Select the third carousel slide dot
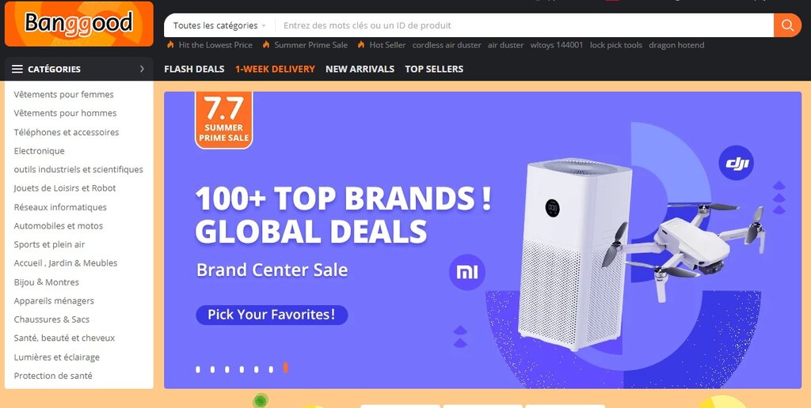This screenshot has width=811, height=408. (227, 369)
